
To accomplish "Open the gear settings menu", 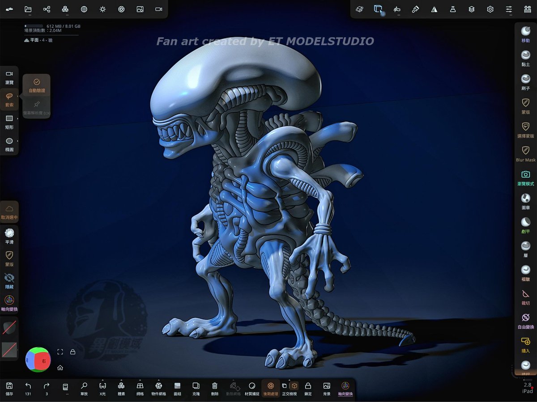I will click(x=490, y=9).
